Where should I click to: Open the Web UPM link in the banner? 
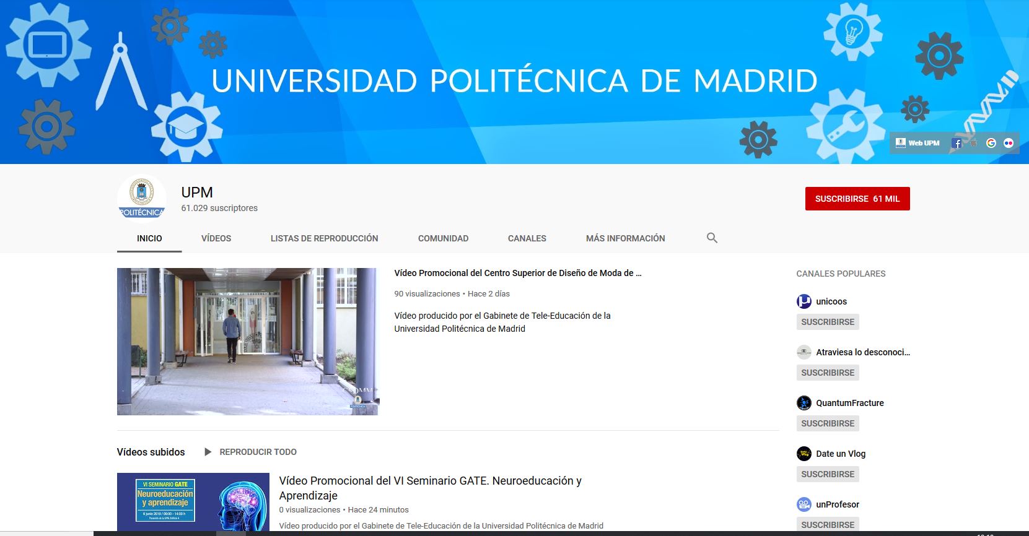[x=917, y=143]
